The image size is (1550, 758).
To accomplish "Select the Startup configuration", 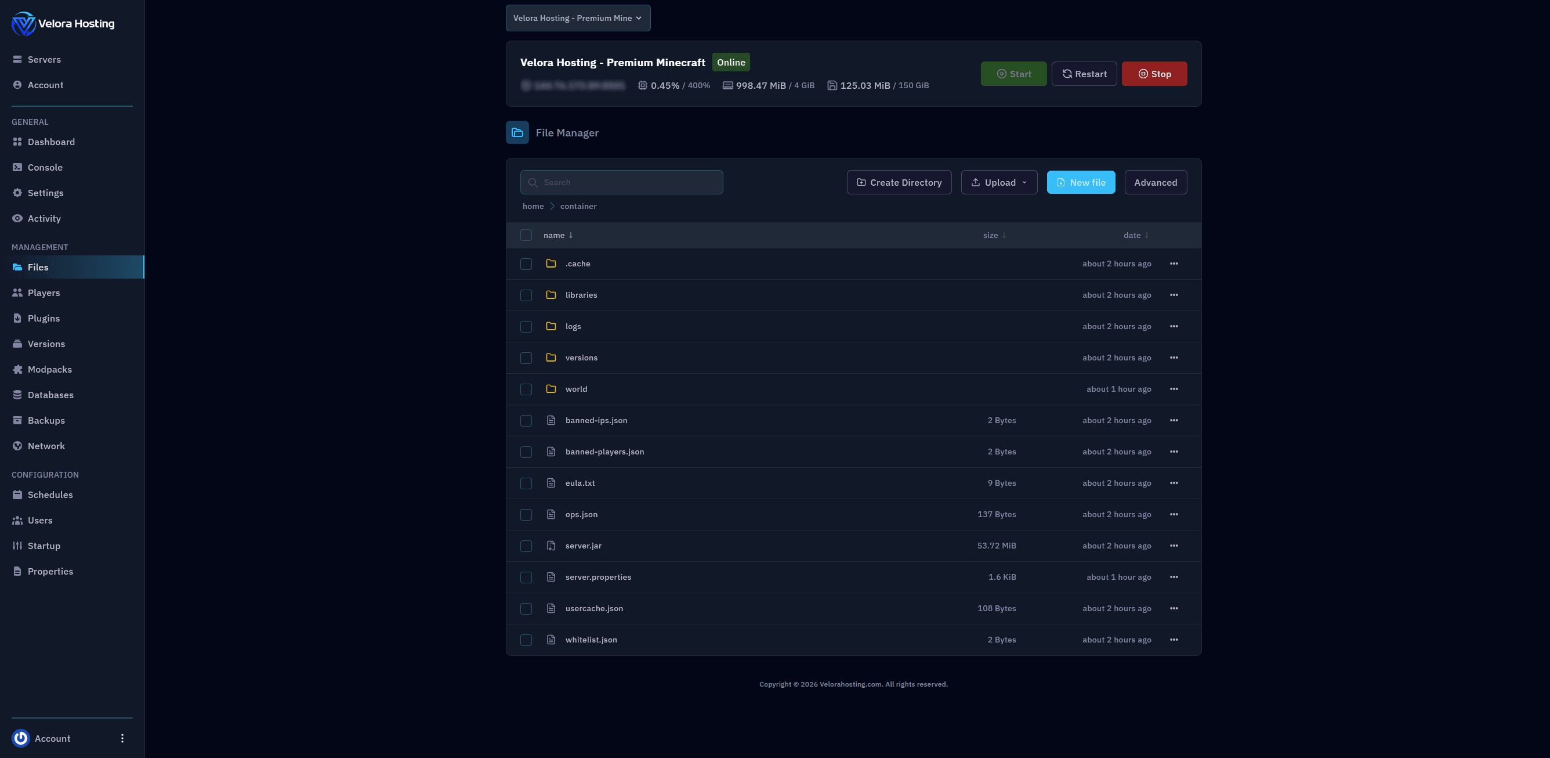I will [45, 546].
